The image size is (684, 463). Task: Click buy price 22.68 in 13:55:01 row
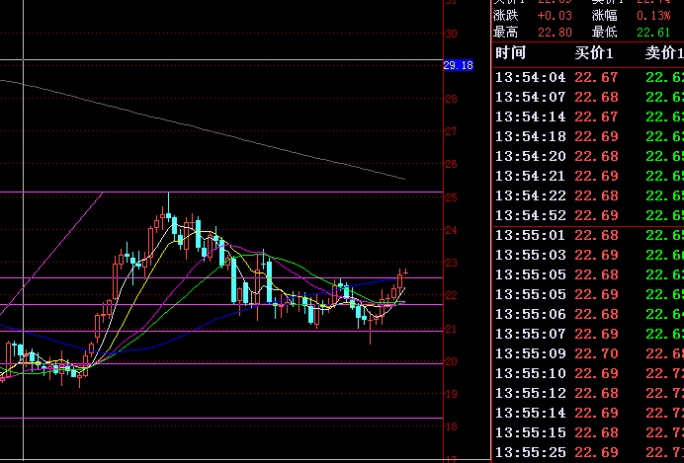596,235
